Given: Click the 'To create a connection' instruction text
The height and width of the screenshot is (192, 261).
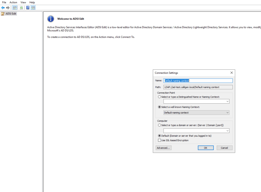Looking at the screenshot, I should pos(91,37).
